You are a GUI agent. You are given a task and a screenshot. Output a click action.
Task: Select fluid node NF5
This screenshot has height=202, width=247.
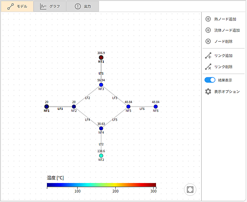point(128,107)
